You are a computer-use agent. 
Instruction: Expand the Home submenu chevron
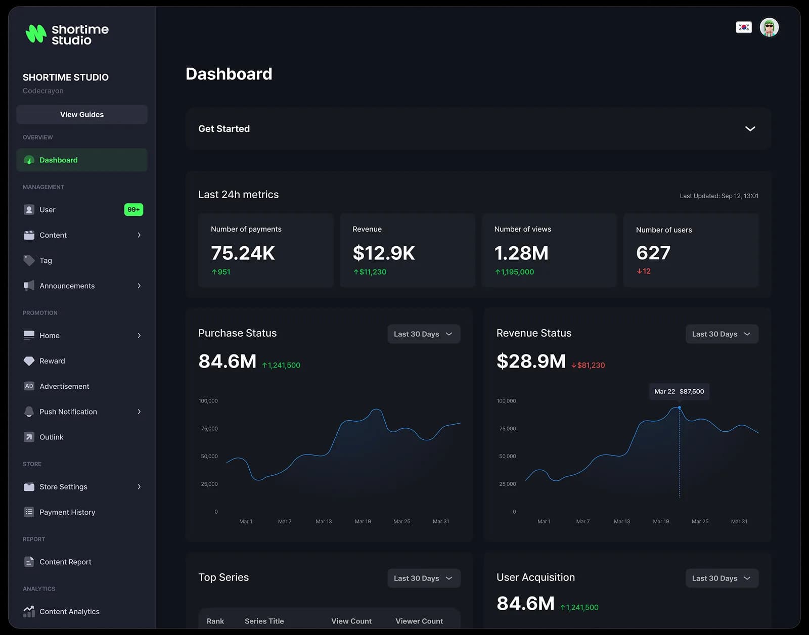pos(139,336)
